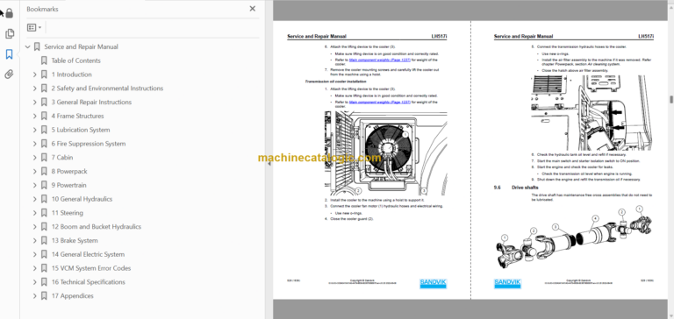The image size is (674, 319).
Task: Expand the 4 Frame Structures chevron
Action: 35,116
